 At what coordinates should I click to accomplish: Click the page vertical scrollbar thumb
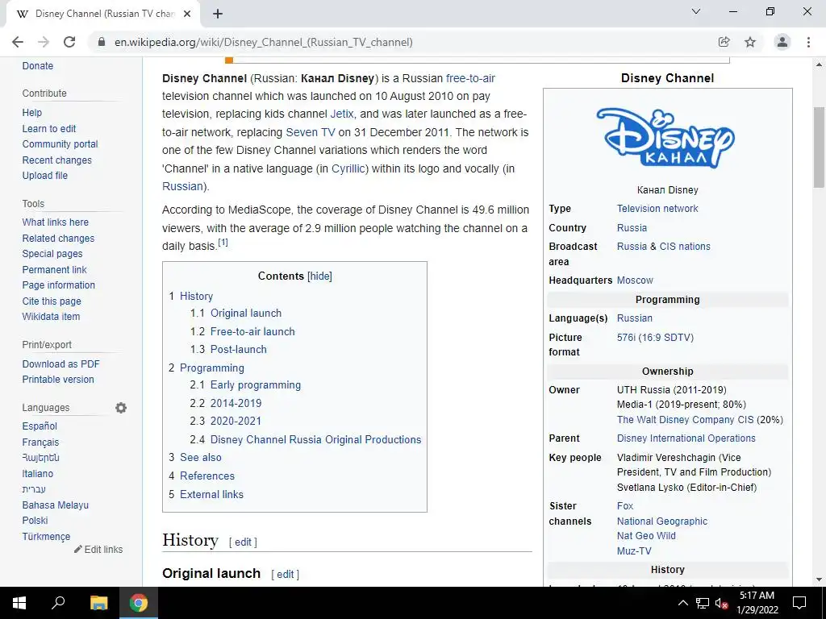(820, 147)
